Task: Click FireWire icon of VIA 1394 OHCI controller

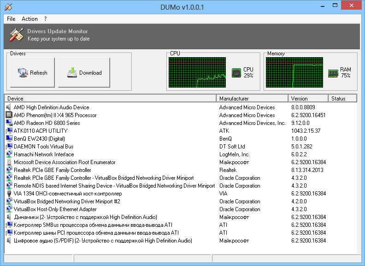Action: point(9,193)
